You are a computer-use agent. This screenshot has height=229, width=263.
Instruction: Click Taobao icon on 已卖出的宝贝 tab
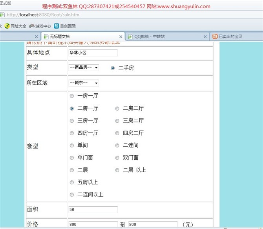click(215, 36)
